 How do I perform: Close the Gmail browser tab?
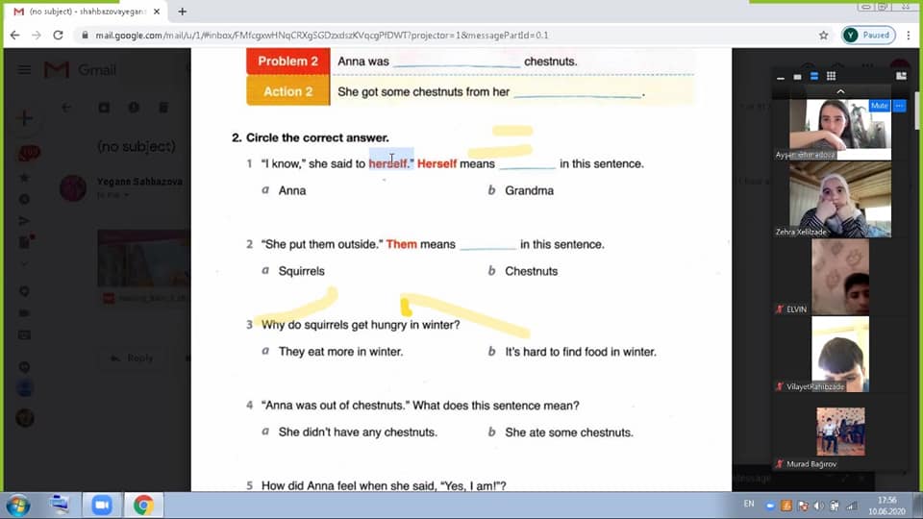click(157, 12)
